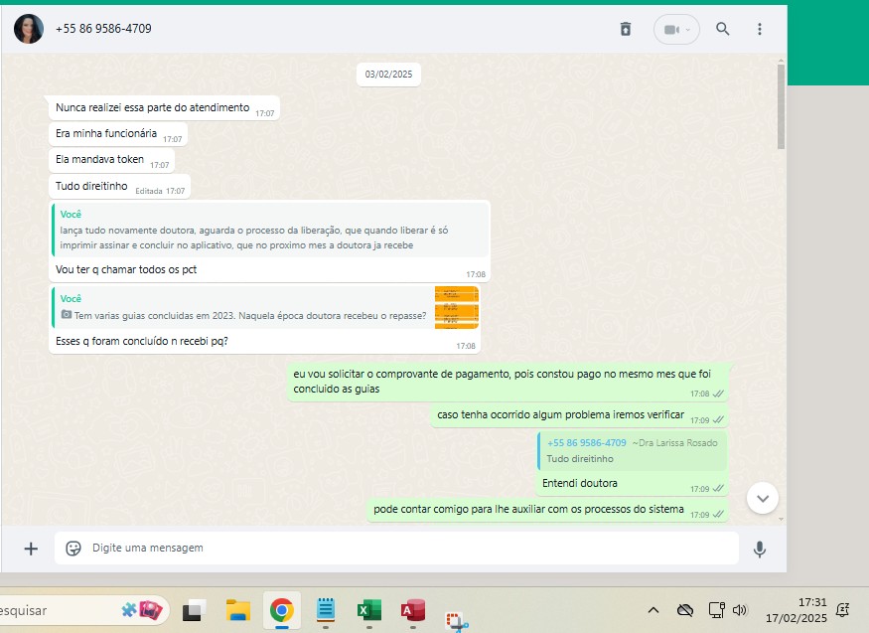
Task: Click the cloud sync tray icon
Action: click(x=685, y=610)
